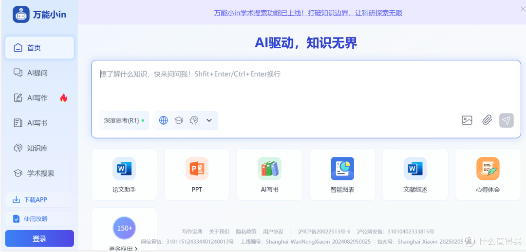Close the top announcement banner
This screenshot has width=526, height=252.
click(x=522, y=9)
